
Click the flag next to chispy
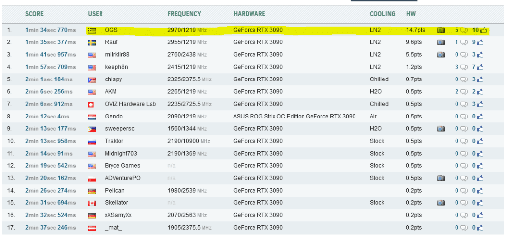point(92,80)
